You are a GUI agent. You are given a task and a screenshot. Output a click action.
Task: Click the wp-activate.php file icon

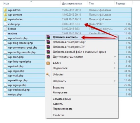[5, 38]
